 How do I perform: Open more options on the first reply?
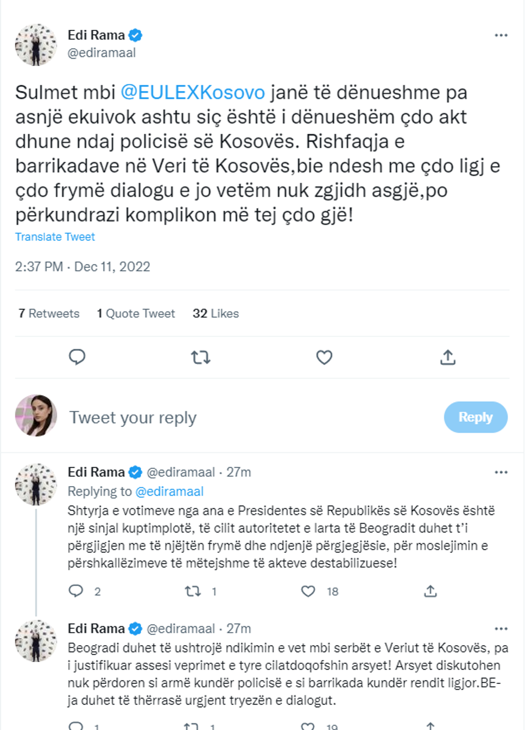click(x=501, y=471)
